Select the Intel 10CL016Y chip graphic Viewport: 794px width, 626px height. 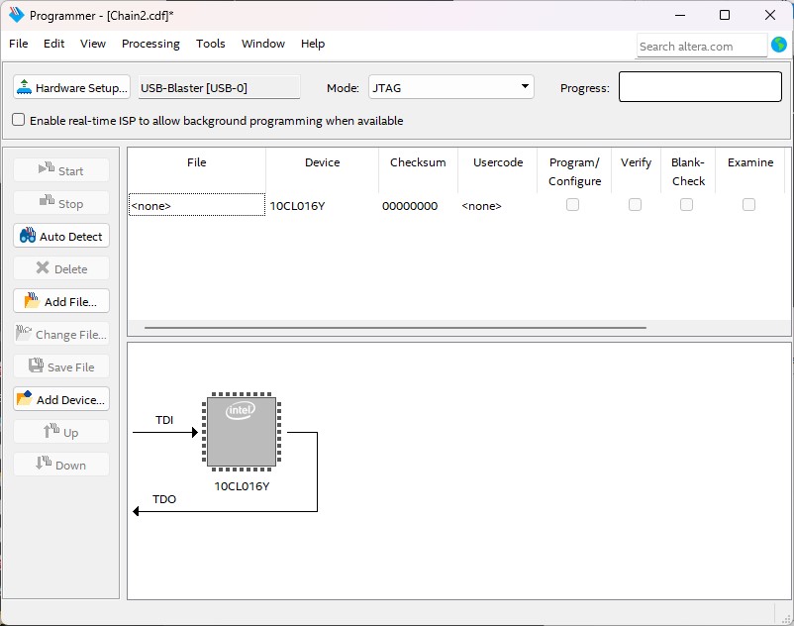pyautogui.click(x=242, y=432)
